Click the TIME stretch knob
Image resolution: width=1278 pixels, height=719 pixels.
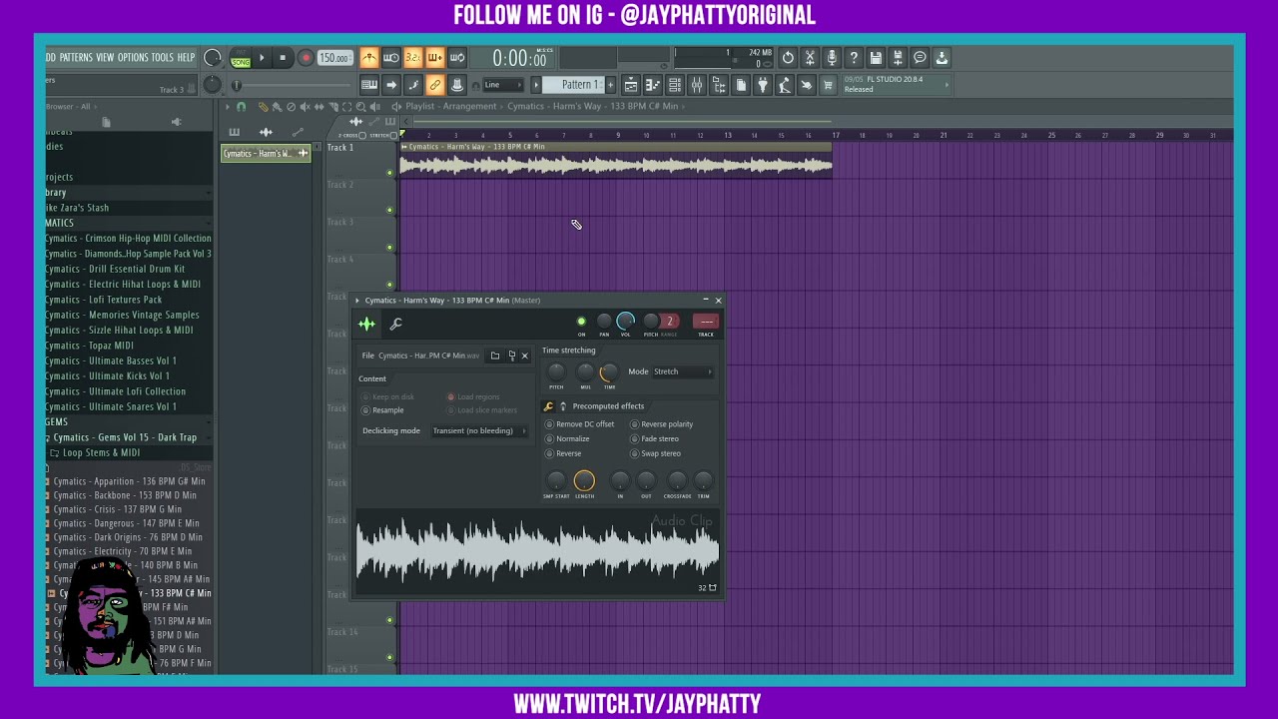(x=608, y=372)
